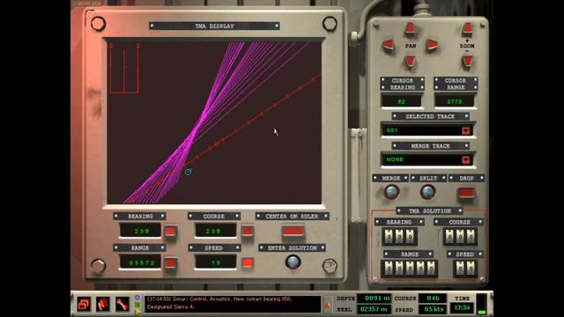The height and width of the screenshot is (317, 564).
Task: Click the ruler Course readout 238
Action: (215, 231)
